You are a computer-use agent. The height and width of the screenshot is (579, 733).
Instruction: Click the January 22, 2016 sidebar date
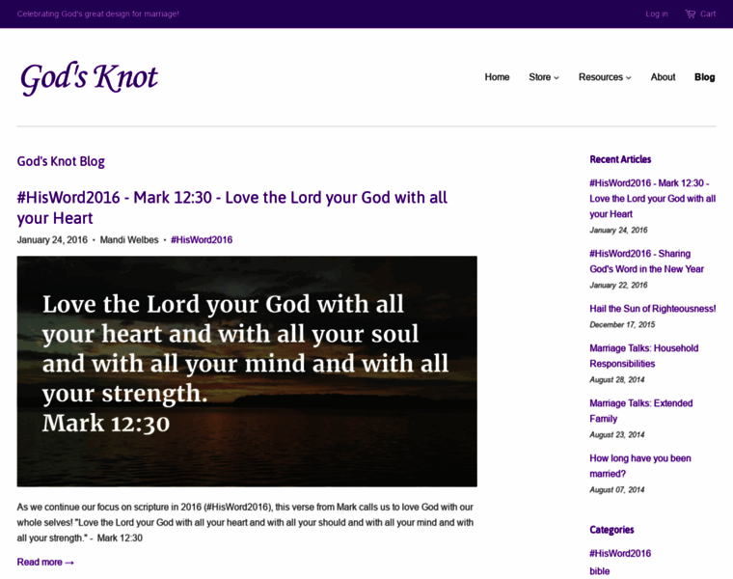click(618, 286)
